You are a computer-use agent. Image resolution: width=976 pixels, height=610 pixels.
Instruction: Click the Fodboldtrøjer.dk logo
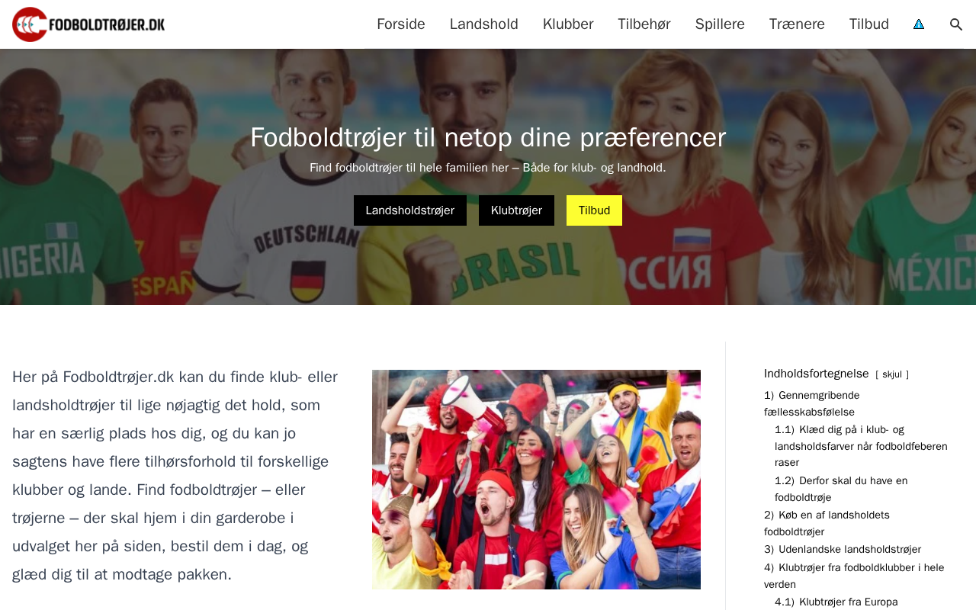point(88,24)
